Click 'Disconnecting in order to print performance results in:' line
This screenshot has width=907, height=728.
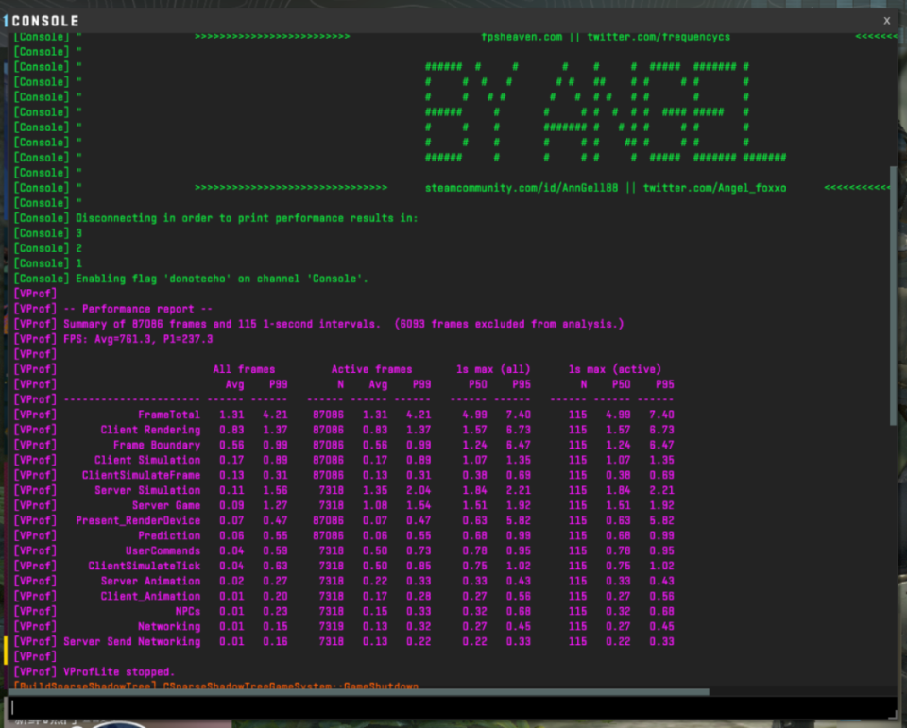(247, 218)
